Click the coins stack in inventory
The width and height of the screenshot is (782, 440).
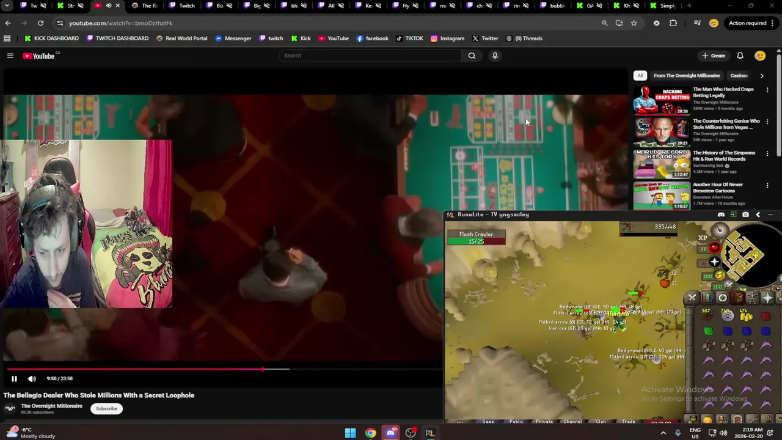[x=746, y=315]
